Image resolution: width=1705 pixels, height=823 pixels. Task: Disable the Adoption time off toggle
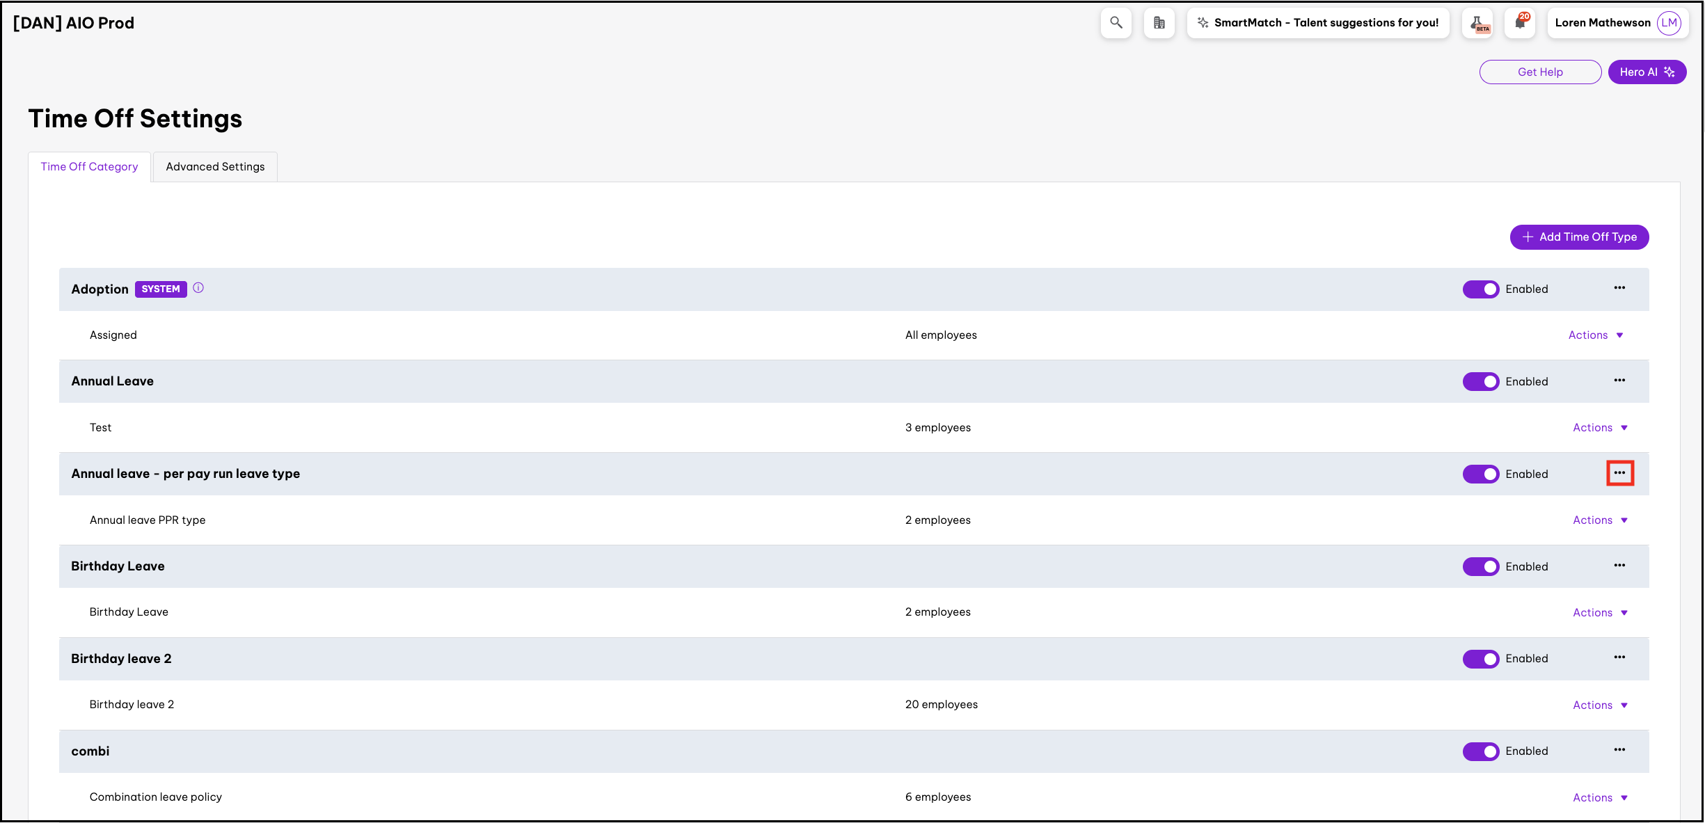[1480, 289]
